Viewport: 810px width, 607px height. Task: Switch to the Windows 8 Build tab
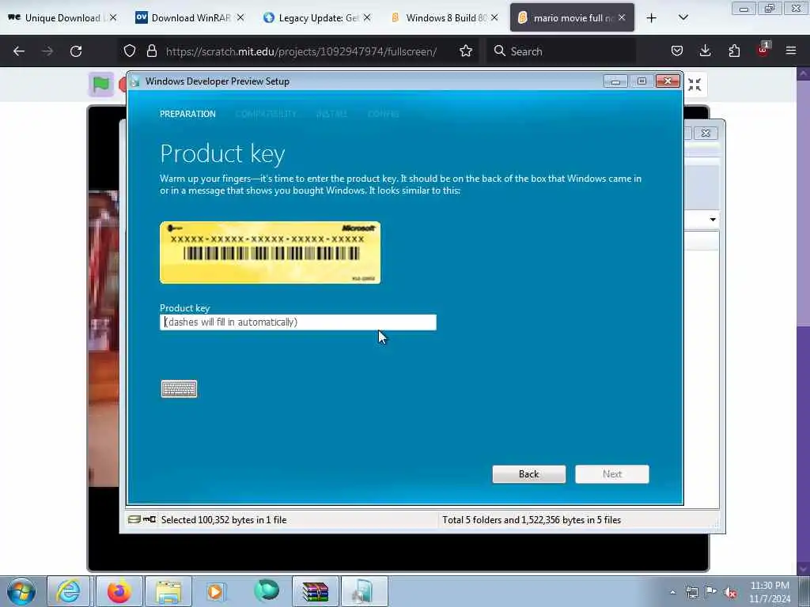[x=443, y=17]
